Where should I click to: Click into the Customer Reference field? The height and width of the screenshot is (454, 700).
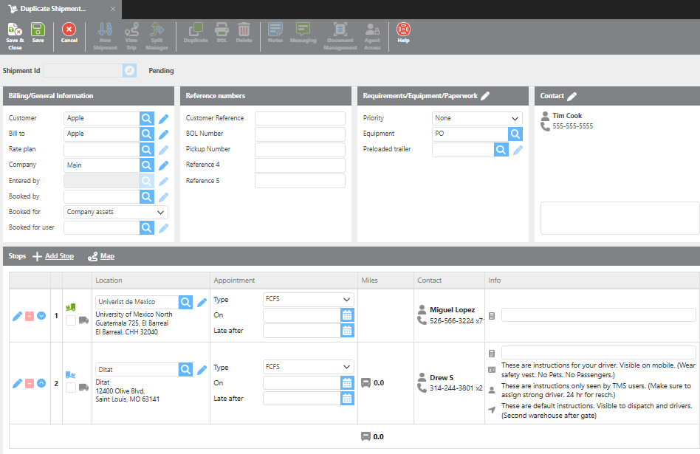click(300, 118)
